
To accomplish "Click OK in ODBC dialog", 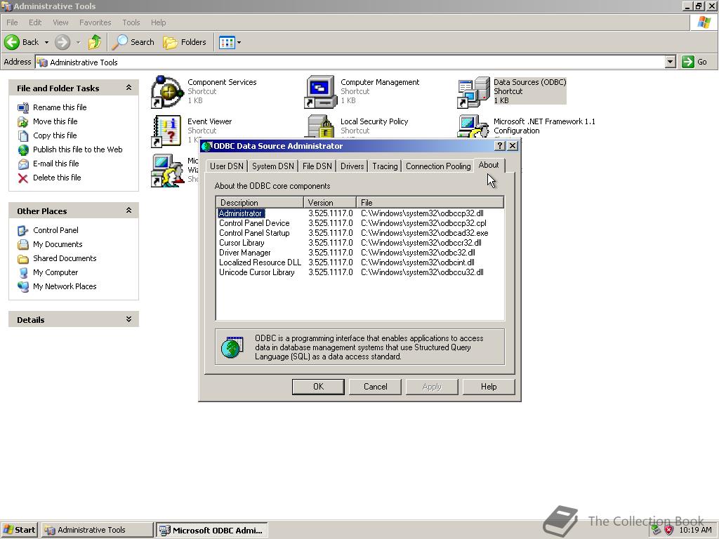I will click(x=318, y=387).
